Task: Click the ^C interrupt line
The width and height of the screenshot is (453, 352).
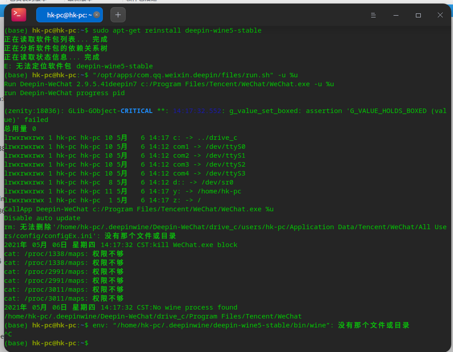Action: (8, 334)
